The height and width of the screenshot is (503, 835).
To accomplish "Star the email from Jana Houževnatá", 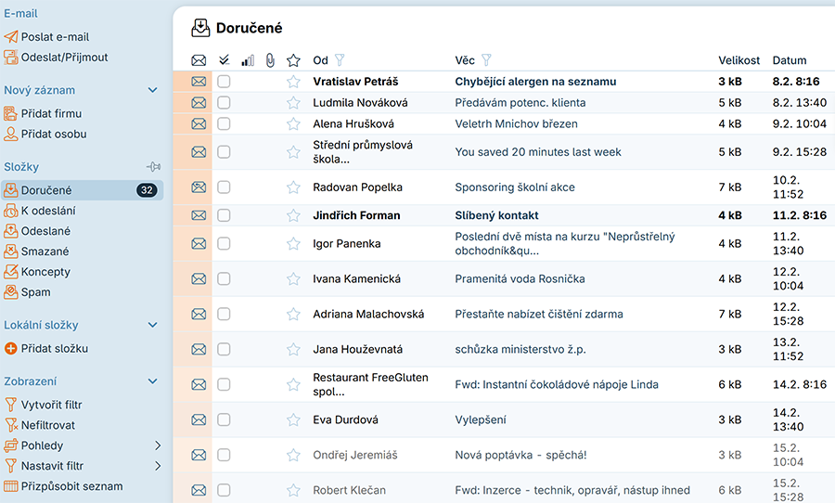I will point(293,349).
